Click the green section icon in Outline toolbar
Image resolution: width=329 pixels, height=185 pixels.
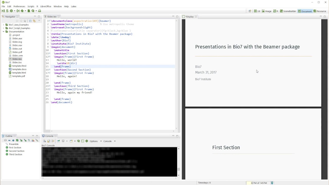click(17, 141)
